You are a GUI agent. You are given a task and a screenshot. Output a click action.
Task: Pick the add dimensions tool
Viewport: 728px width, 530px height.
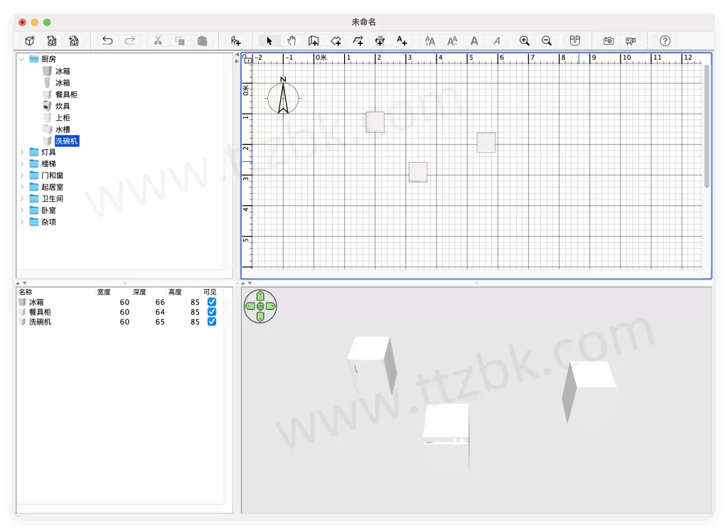click(380, 40)
